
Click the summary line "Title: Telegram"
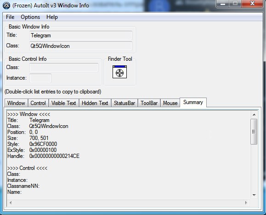[x=28, y=120]
